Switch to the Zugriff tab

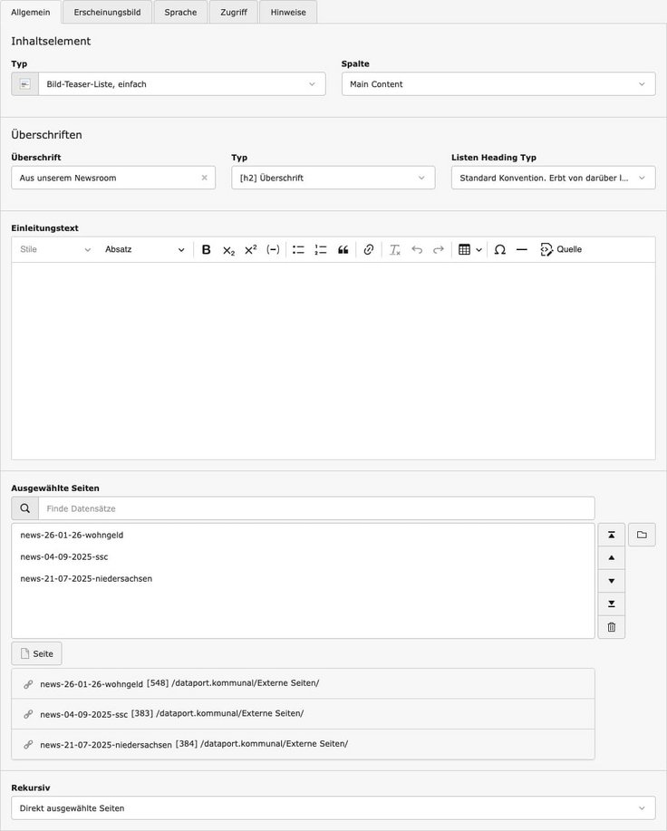[234, 13]
